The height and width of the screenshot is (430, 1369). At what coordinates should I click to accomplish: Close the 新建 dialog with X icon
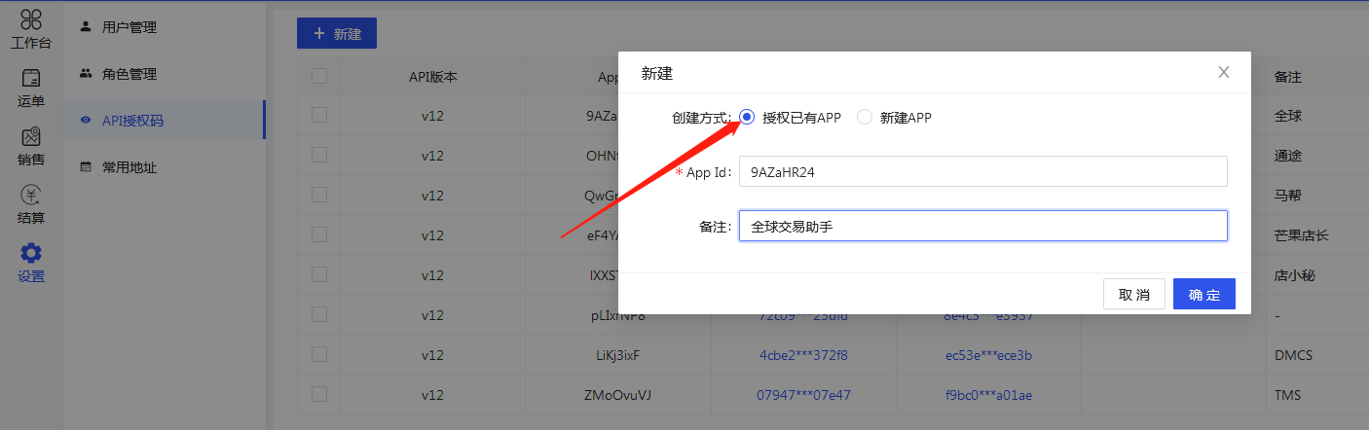pyautogui.click(x=1224, y=72)
